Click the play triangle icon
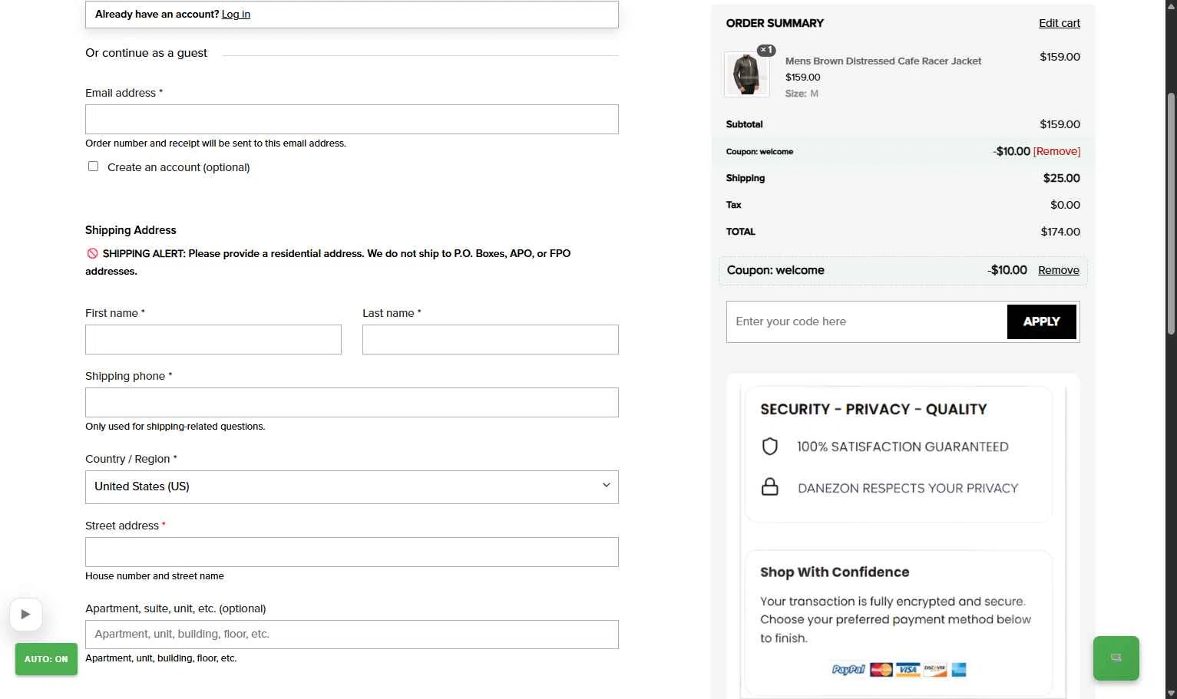This screenshot has width=1177, height=699. coord(25,614)
